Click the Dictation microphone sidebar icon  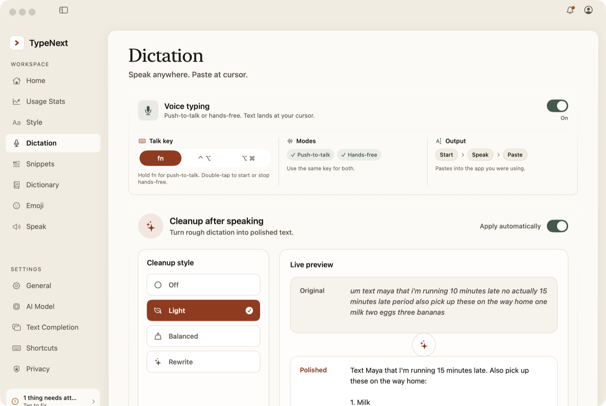17,143
